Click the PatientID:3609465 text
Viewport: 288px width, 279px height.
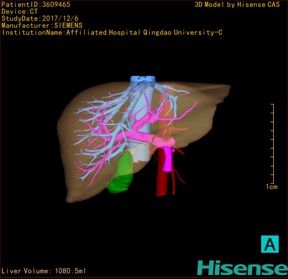[x=36, y=4]
